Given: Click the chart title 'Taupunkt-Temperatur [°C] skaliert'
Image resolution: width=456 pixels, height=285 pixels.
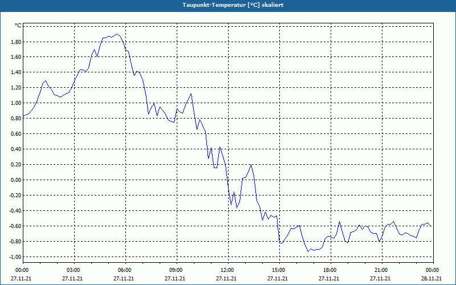Looking at the screenshot, I should pos(233,5).
